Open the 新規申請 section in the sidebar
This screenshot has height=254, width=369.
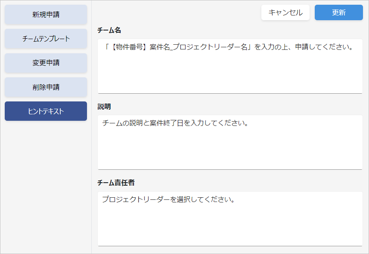coord(46,14)
